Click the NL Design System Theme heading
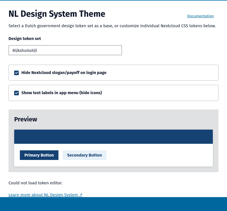The image size is (227, 211). click(x=57, y=14)
